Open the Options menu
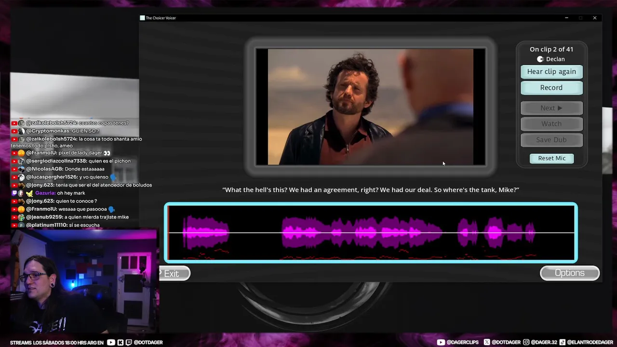 tap(570, 273)
